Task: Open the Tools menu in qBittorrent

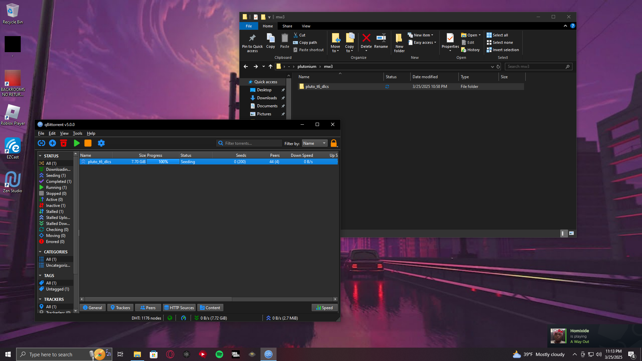Action: point(77,133)
